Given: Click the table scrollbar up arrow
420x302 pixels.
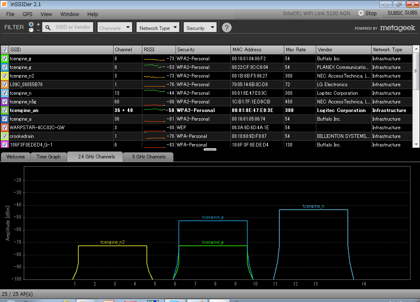Looking at the screenshot, I should tap(416, 49).
